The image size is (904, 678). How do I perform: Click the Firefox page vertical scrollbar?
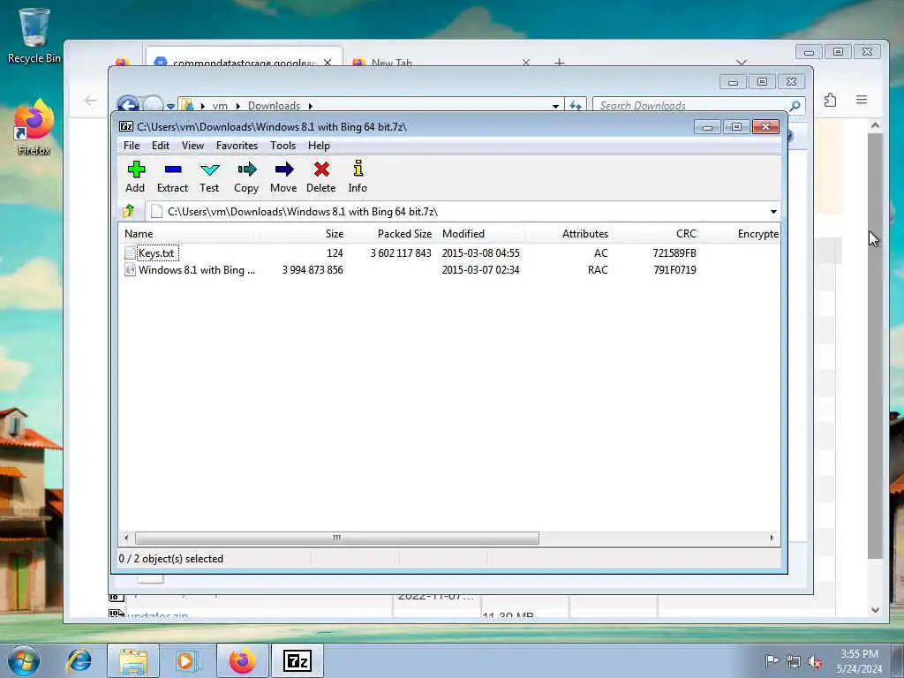click(x=875, y=346)
